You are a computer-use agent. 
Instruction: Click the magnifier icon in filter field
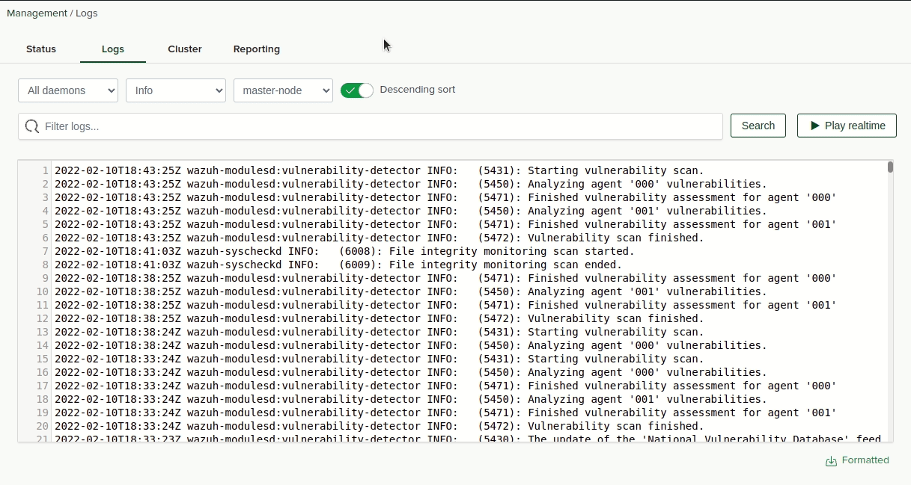31,126
